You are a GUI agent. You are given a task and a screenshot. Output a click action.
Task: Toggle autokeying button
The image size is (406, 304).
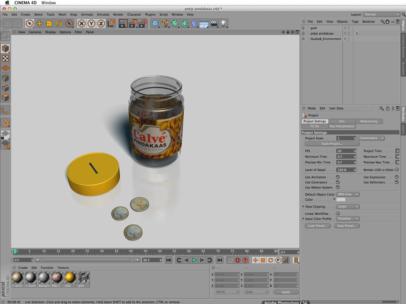point(238,260)
